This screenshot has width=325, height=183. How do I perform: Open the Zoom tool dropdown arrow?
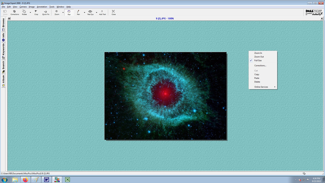63,12
